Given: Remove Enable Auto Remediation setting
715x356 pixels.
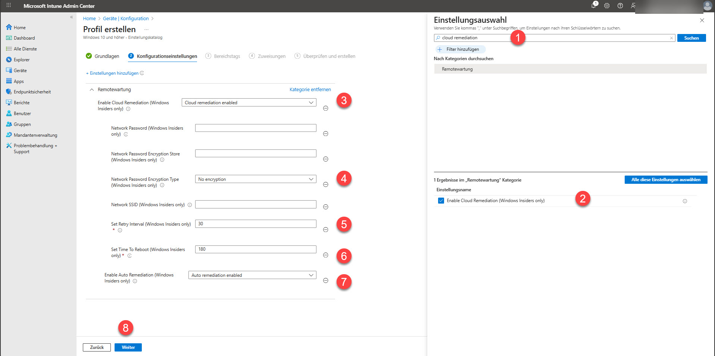Looking at the screenshot, I should click(x=325, y=281).
